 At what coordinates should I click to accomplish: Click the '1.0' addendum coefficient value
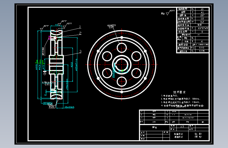tap(202, 19)
